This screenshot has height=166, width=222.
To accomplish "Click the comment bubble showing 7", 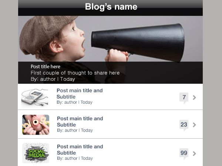I will (184, 98).
